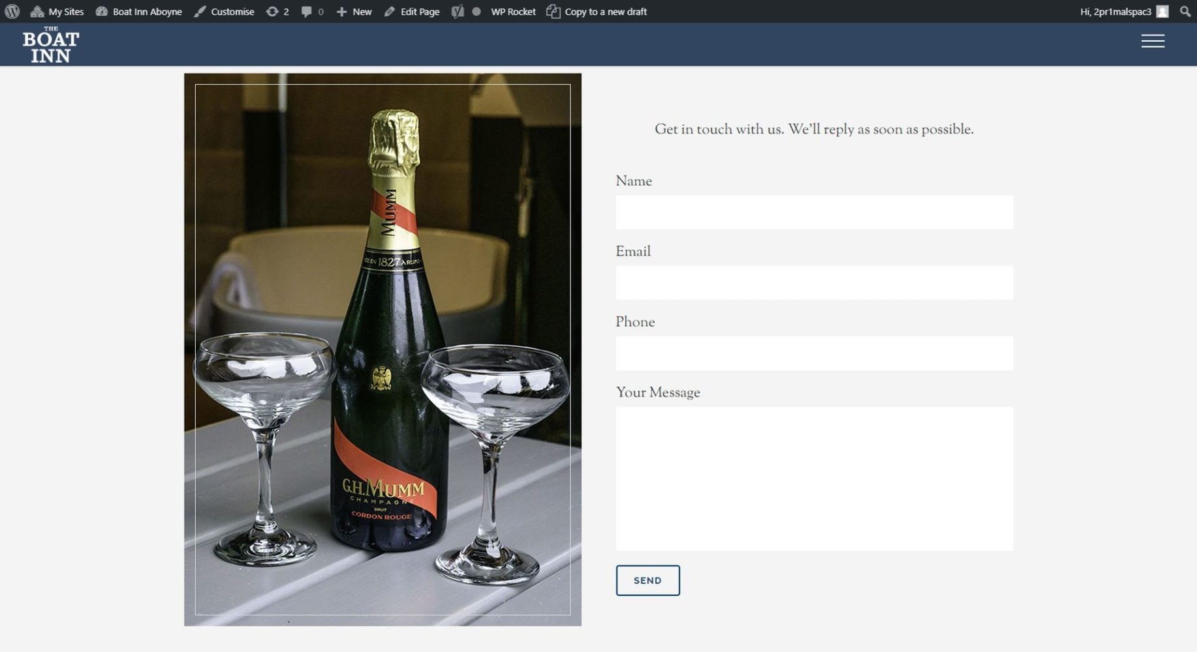
Task: Click The Boat Inn logo
Action: 51,44
